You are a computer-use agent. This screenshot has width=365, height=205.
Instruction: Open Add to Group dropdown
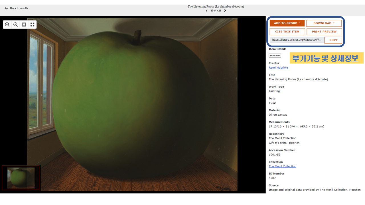coord(287,23)
